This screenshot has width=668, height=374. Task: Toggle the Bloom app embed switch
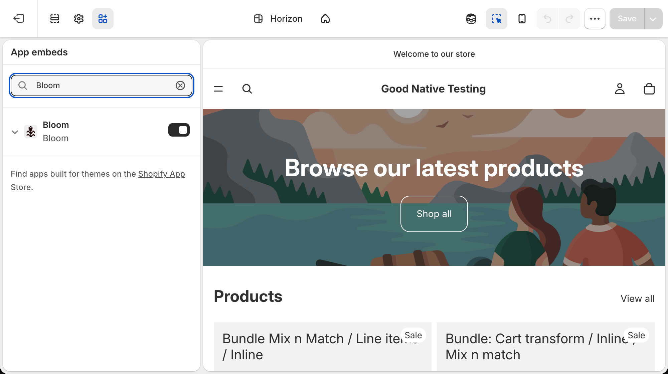pos(179,130)
